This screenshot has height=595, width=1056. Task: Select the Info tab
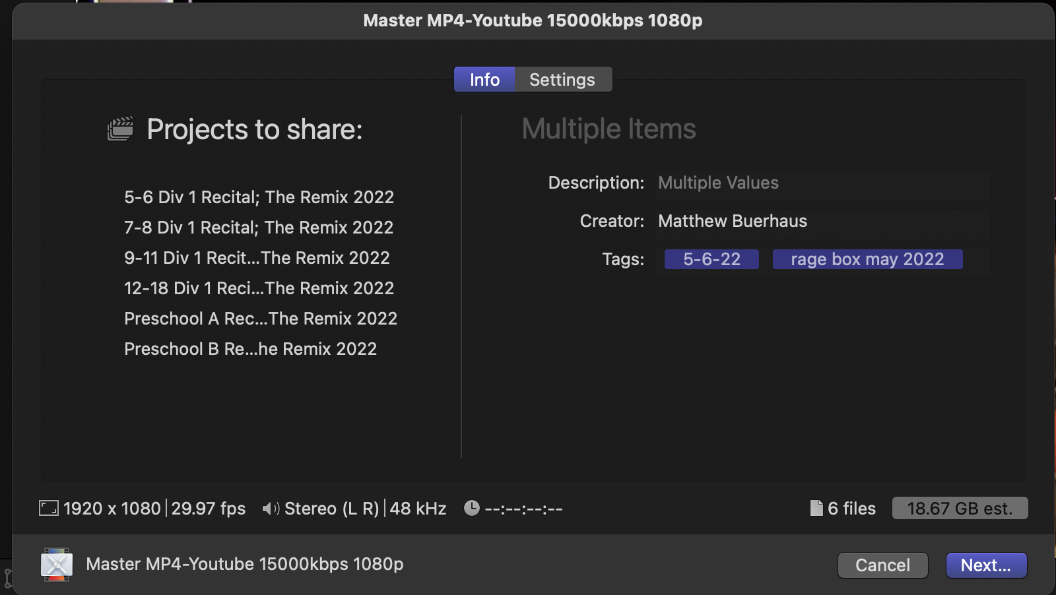(x=484, y=79)
